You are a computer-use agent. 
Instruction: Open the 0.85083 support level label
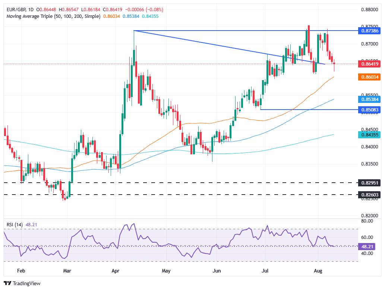click(369, 110)
